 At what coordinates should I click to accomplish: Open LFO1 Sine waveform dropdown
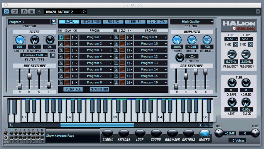pyautogui.click(x=231, y=39)
